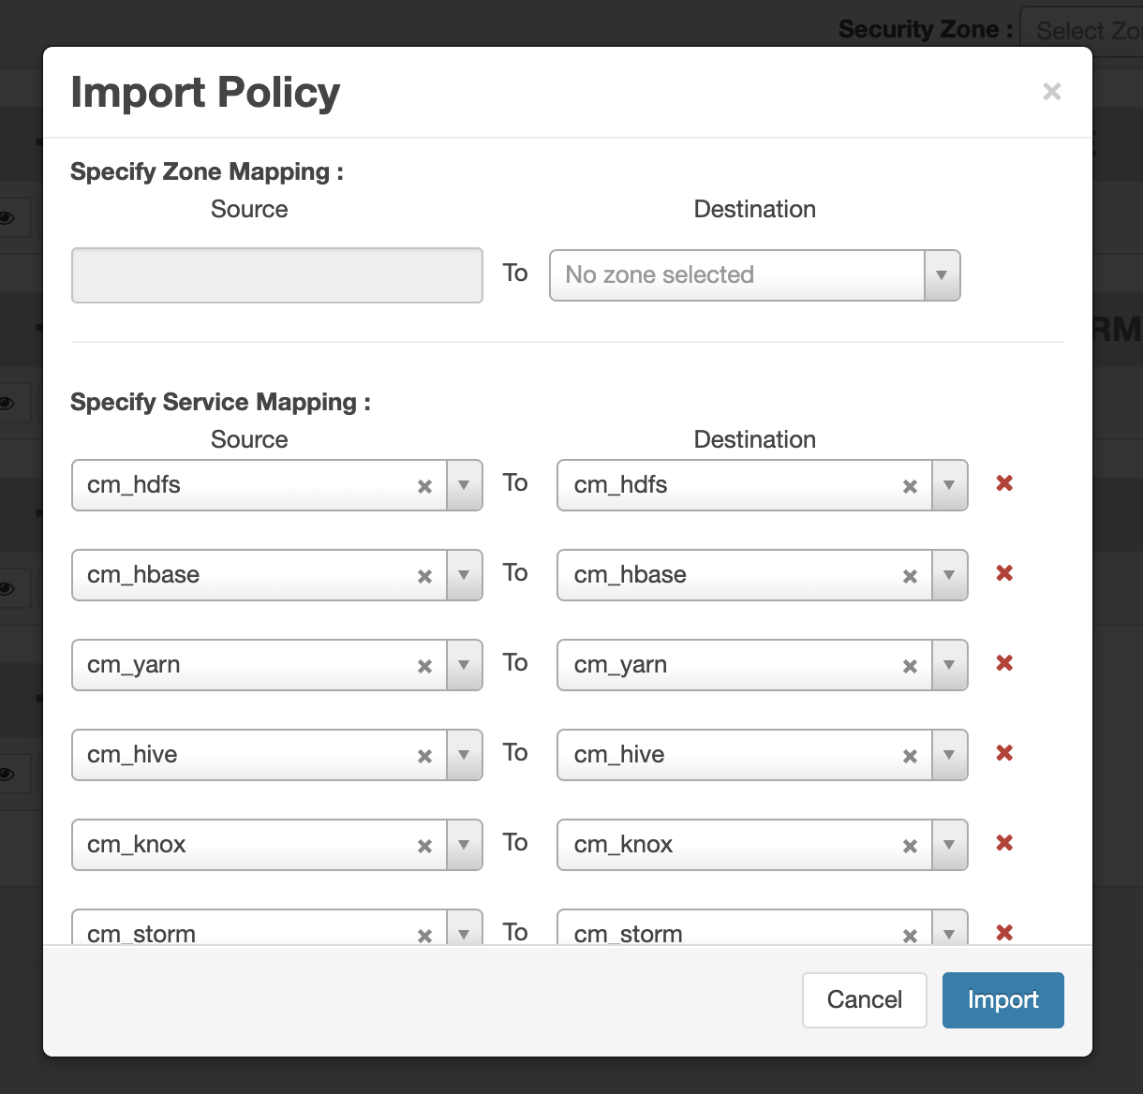Delete the cm_hbase mapping row
The width and height of the screenshot is (1143, 1094).
[x=1004, y=573]
